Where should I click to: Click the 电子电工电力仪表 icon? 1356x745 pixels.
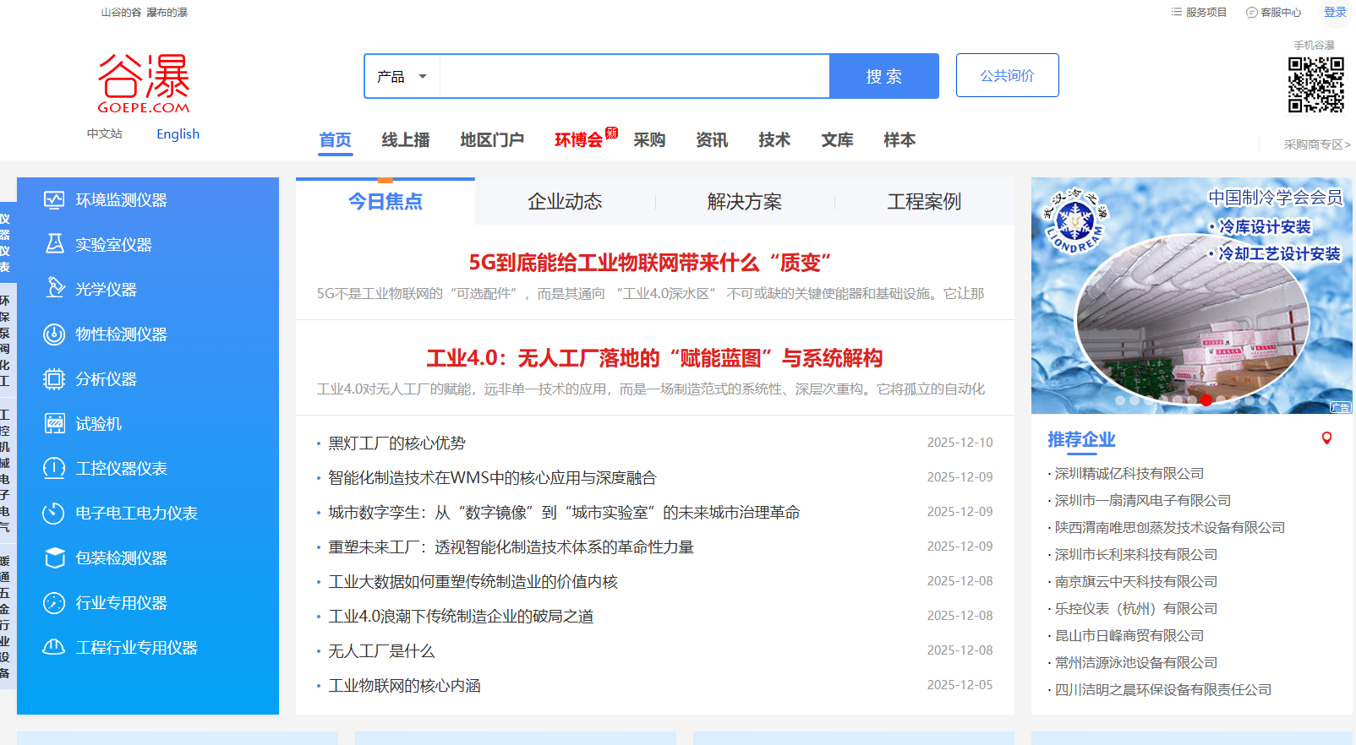[x=54, y=514]
